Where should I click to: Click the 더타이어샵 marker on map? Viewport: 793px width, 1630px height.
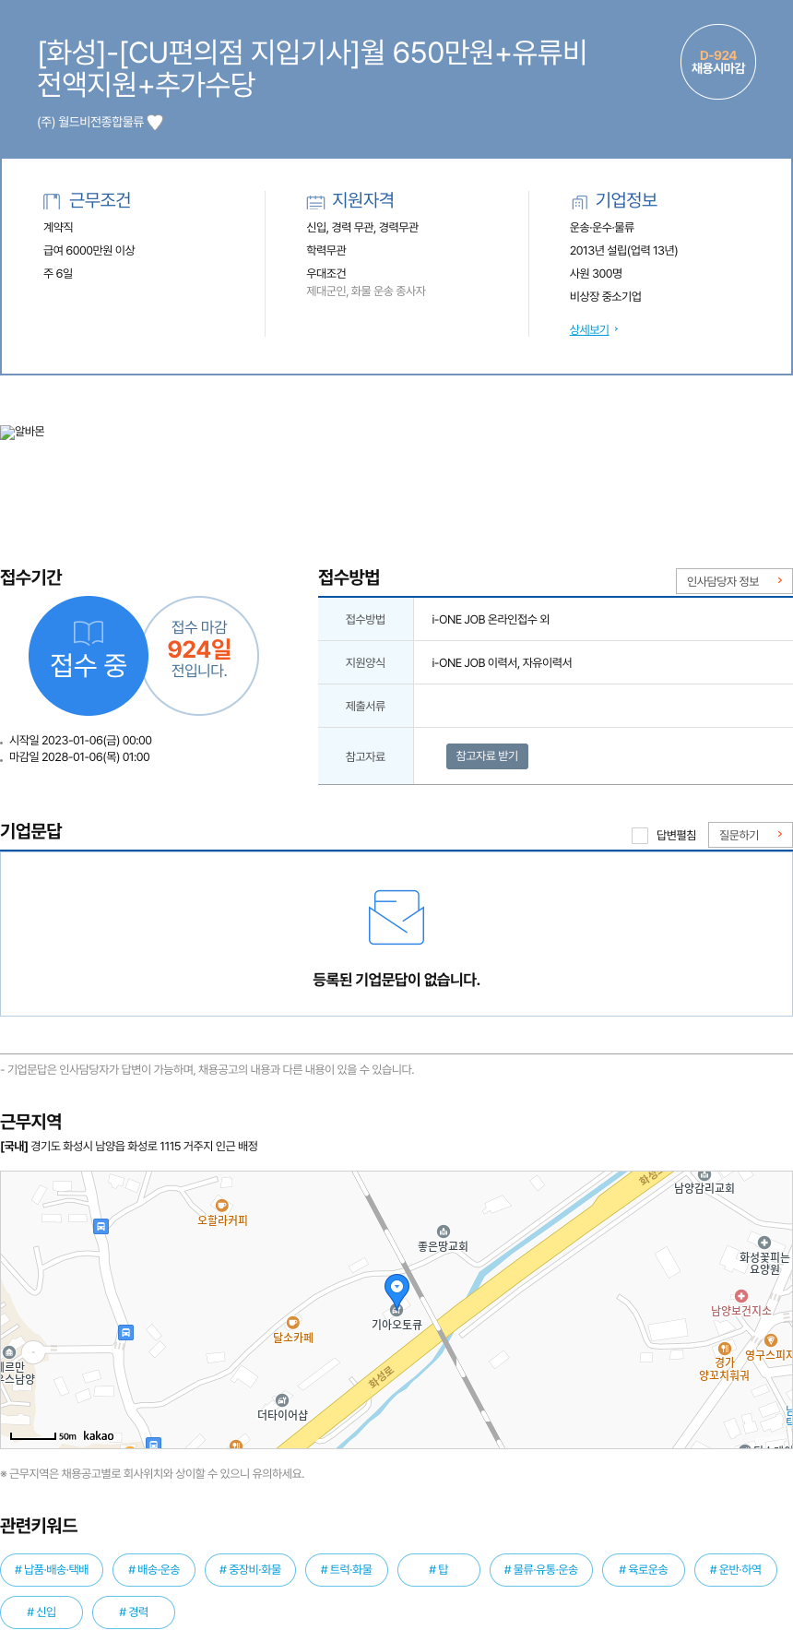[x=282, y=1400]
